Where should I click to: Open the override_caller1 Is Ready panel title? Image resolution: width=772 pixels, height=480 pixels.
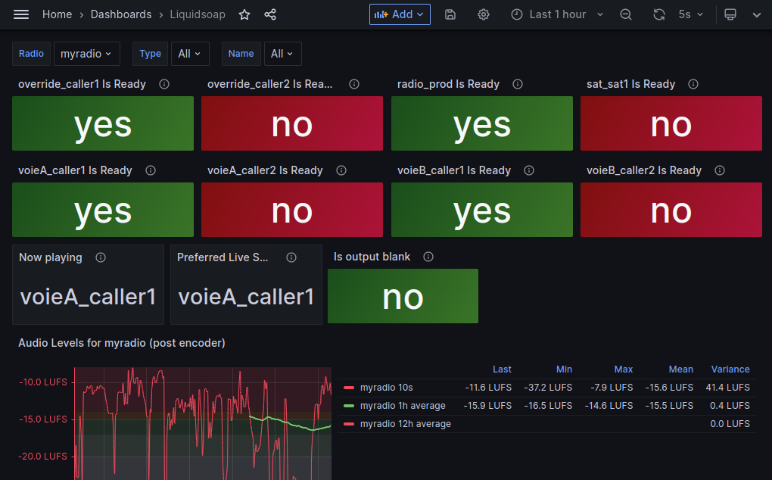[x=82, y=84]
